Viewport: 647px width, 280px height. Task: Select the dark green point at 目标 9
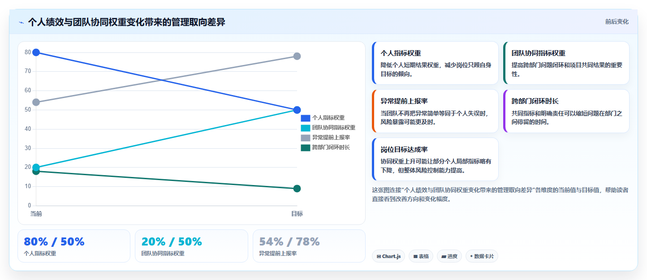tap(297, 189)
